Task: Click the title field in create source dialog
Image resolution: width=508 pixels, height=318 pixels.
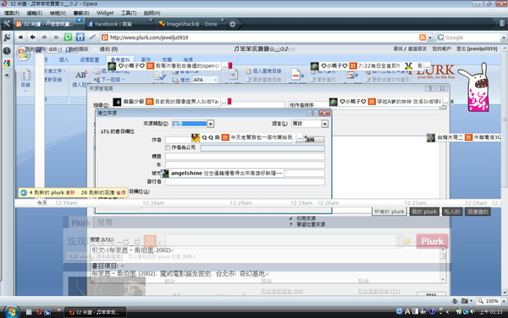Action: coord(245,157)
